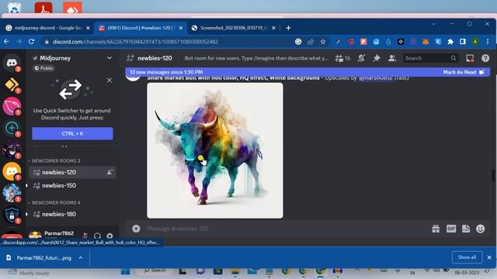The height and width of the screenshot is (279, 497).
Task: Close the Quick Switcher tip
Action: tap(109, 81)
